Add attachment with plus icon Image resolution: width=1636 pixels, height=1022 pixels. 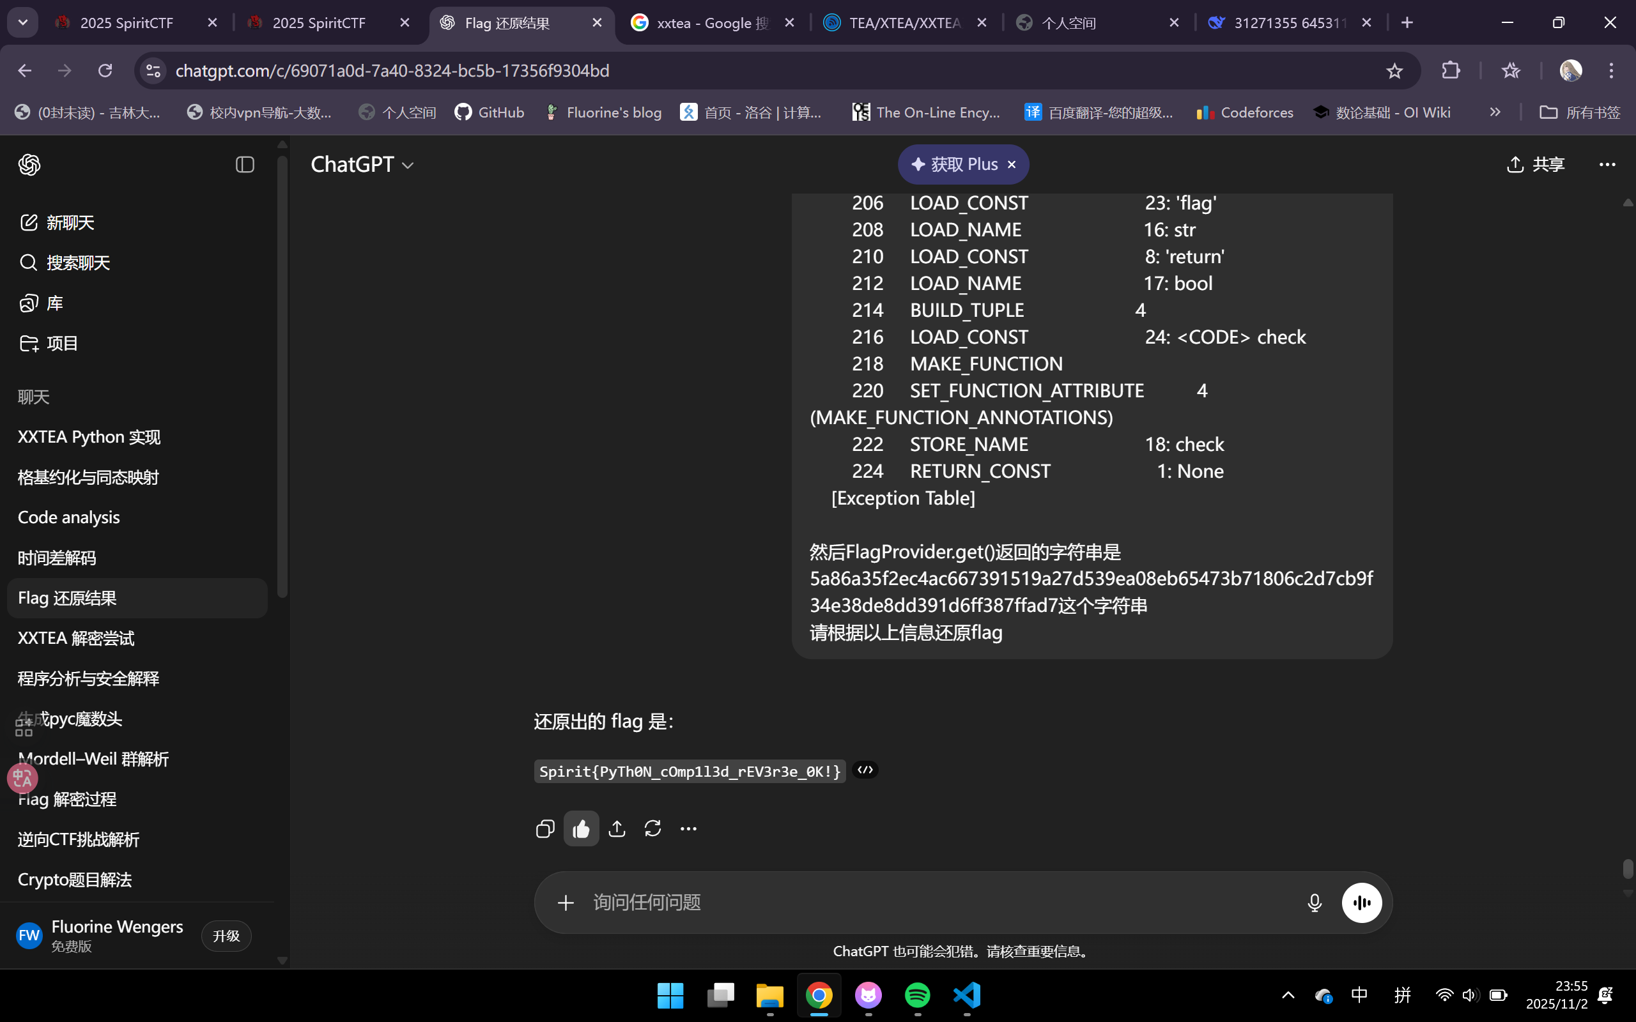[x=566, y=903]
